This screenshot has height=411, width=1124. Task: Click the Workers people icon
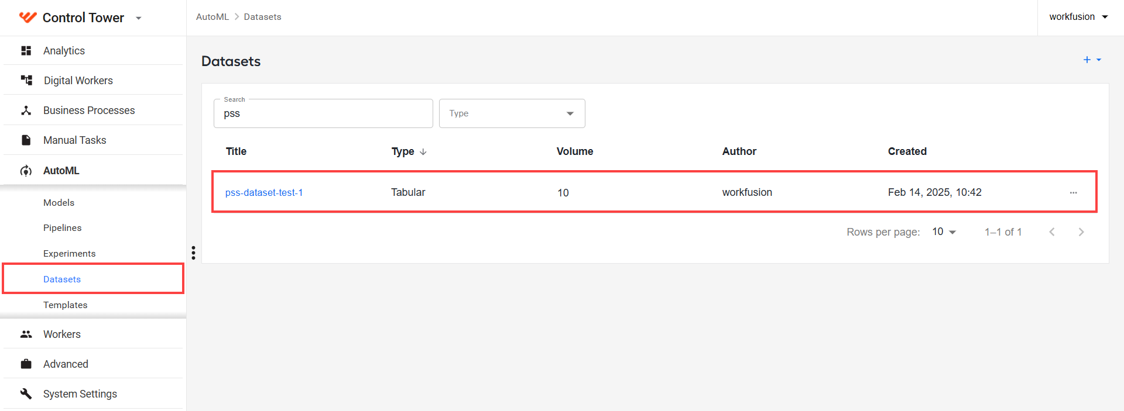tap(26, 334)
